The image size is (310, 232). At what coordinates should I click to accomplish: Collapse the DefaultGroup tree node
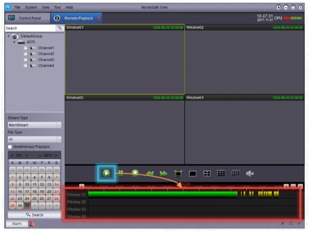click(x=9, y=36)
